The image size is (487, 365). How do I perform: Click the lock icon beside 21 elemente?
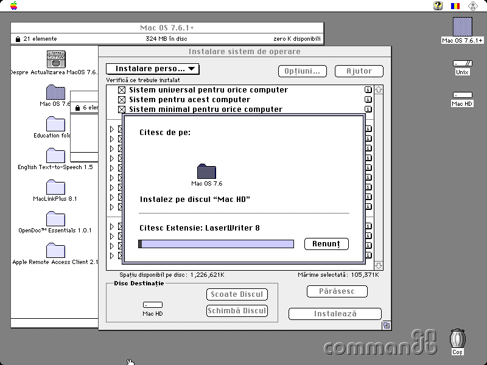[18, 39]
